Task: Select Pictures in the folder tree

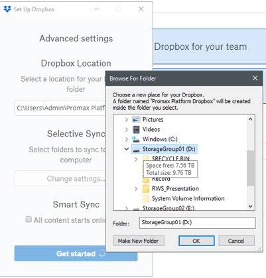Action: [153, 120]
